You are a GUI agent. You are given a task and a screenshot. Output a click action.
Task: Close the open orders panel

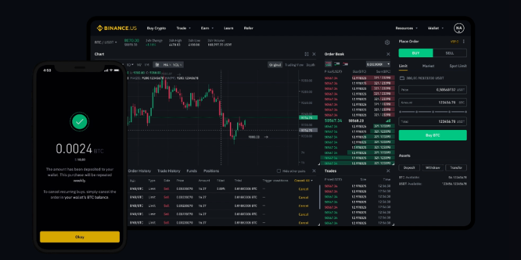(314, 171)
